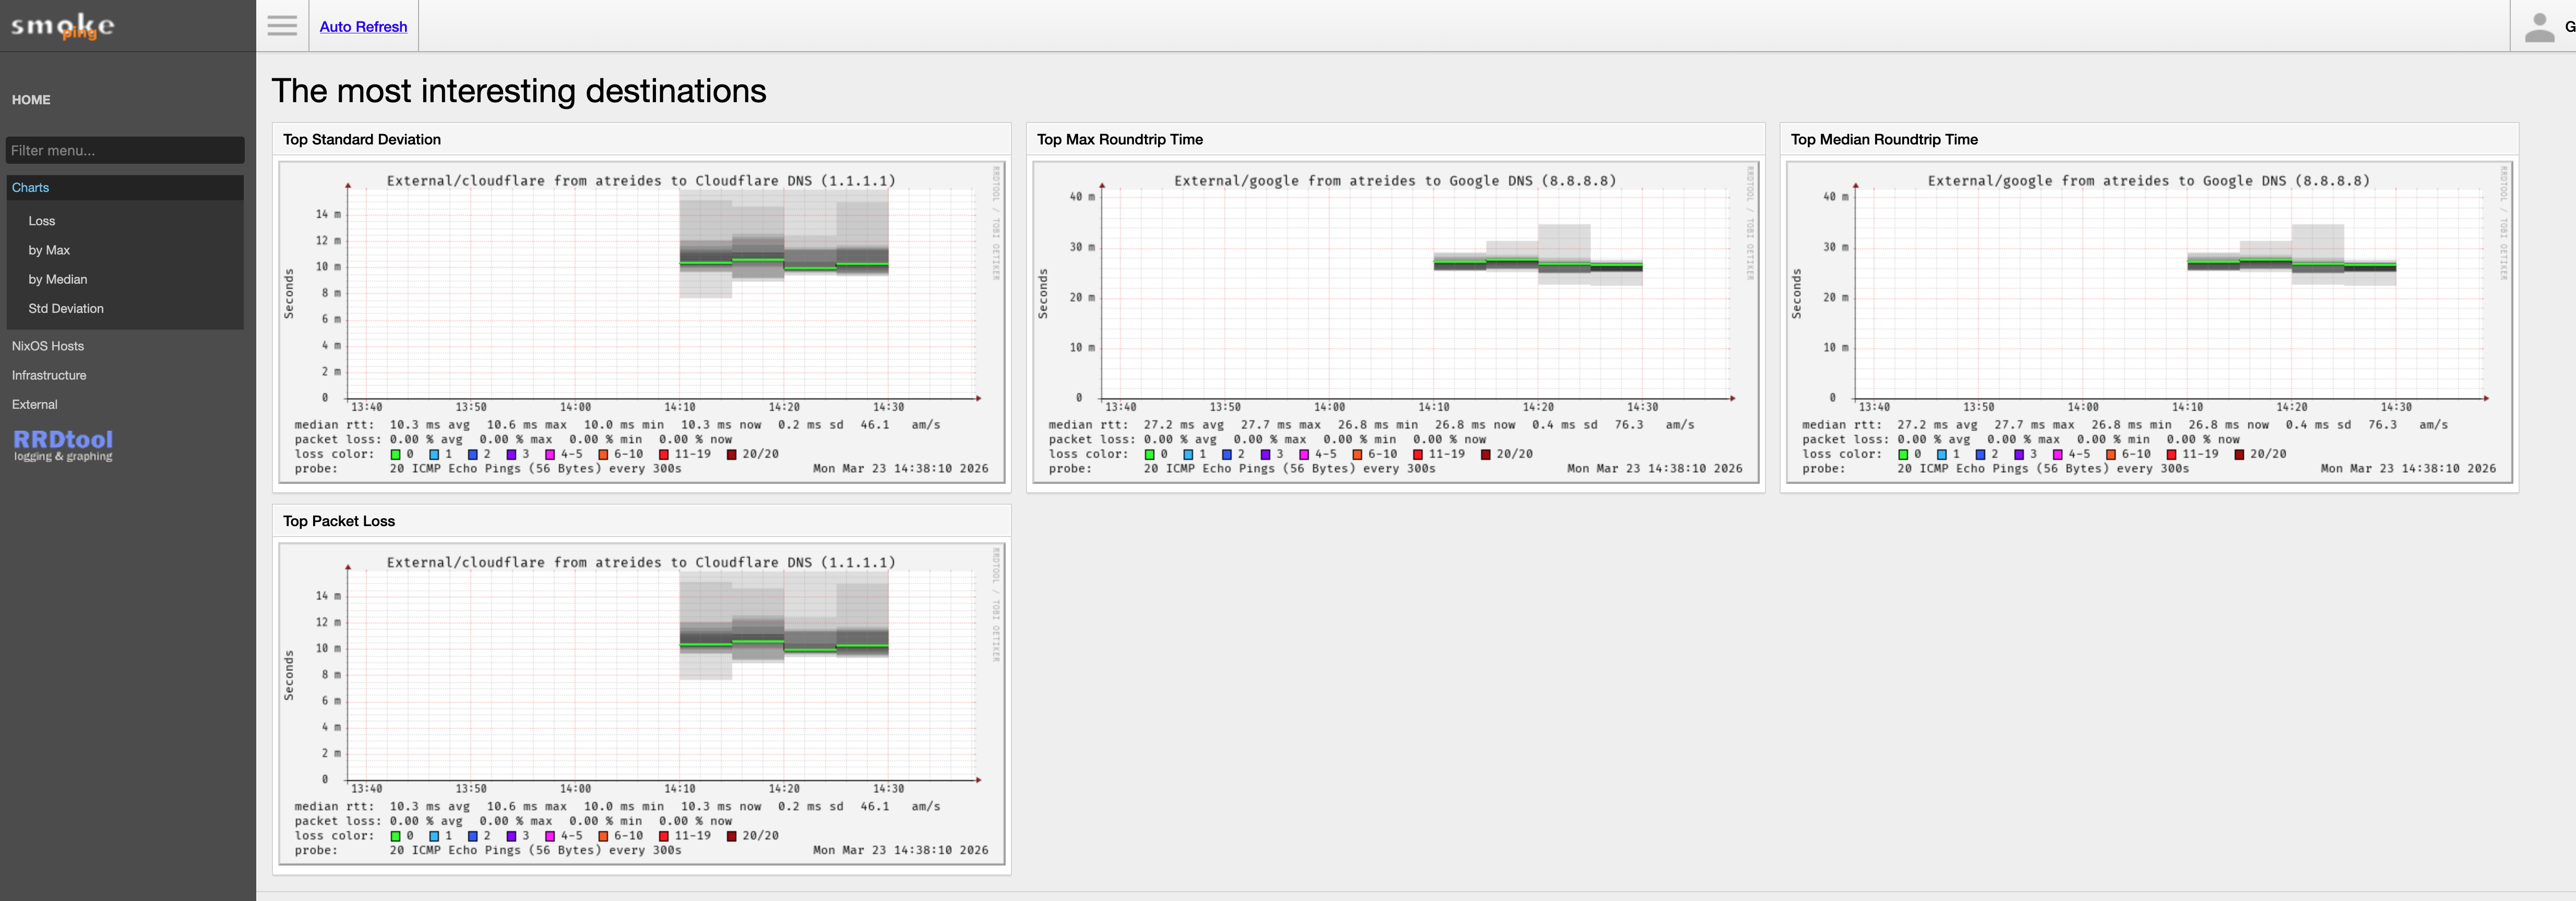The height and width of the screenshot is (901, 2576).
Task: Click the Auto Refresh link
Action: click(x=363, y=26)
